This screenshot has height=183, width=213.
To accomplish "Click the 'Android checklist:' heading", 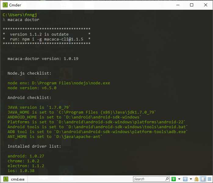I will 30,98.
